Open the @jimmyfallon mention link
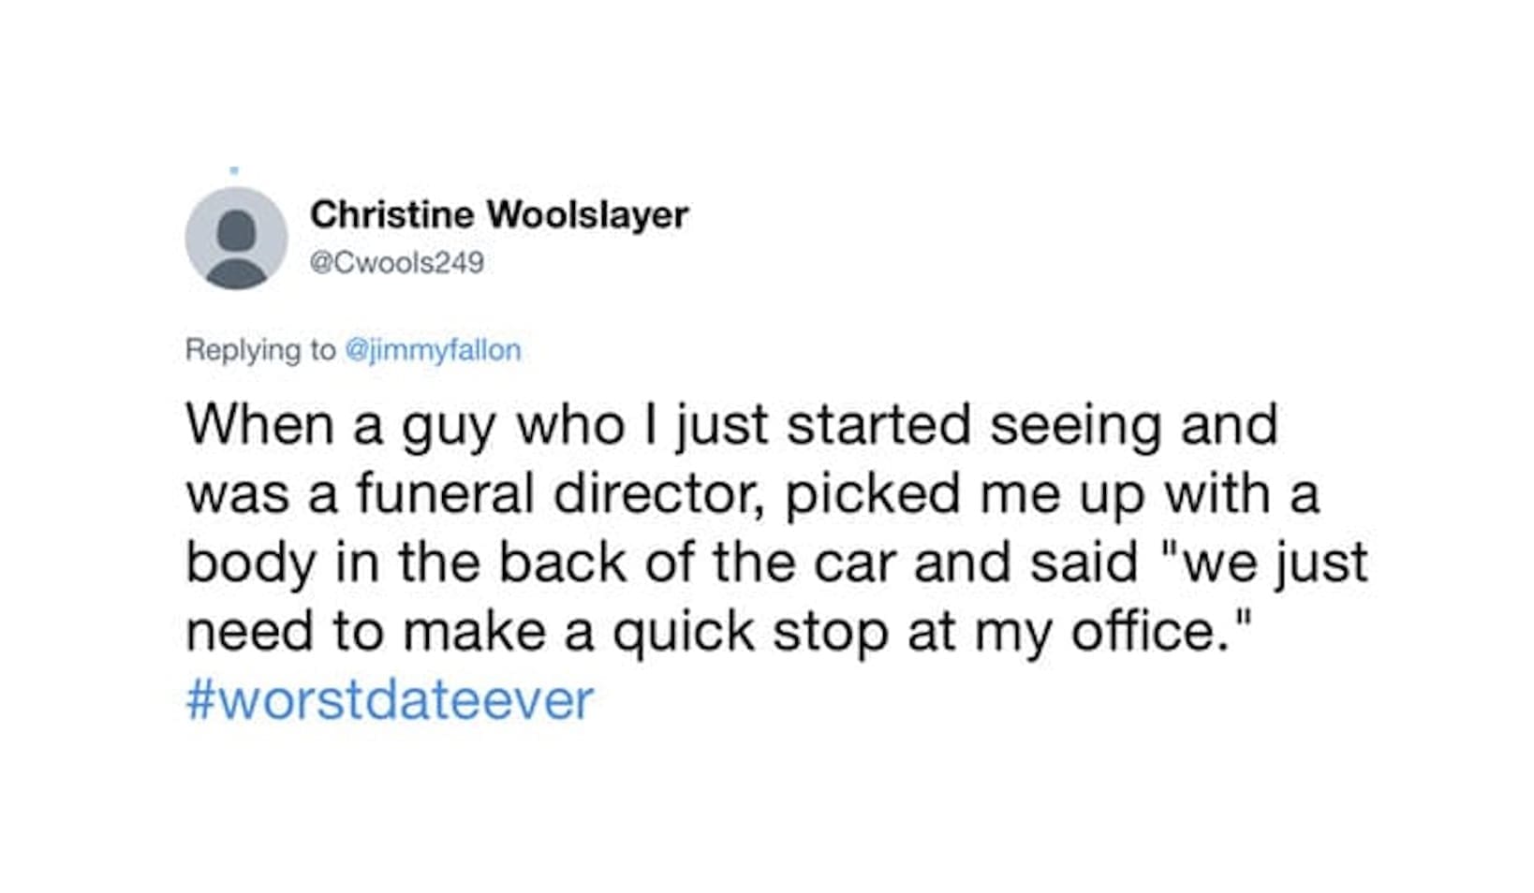This screenshot has height=893, width=1534. tap(433, 350)
